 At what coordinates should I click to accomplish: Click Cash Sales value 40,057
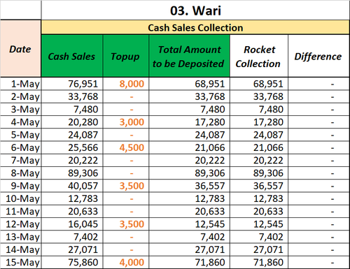pos(72,186)
